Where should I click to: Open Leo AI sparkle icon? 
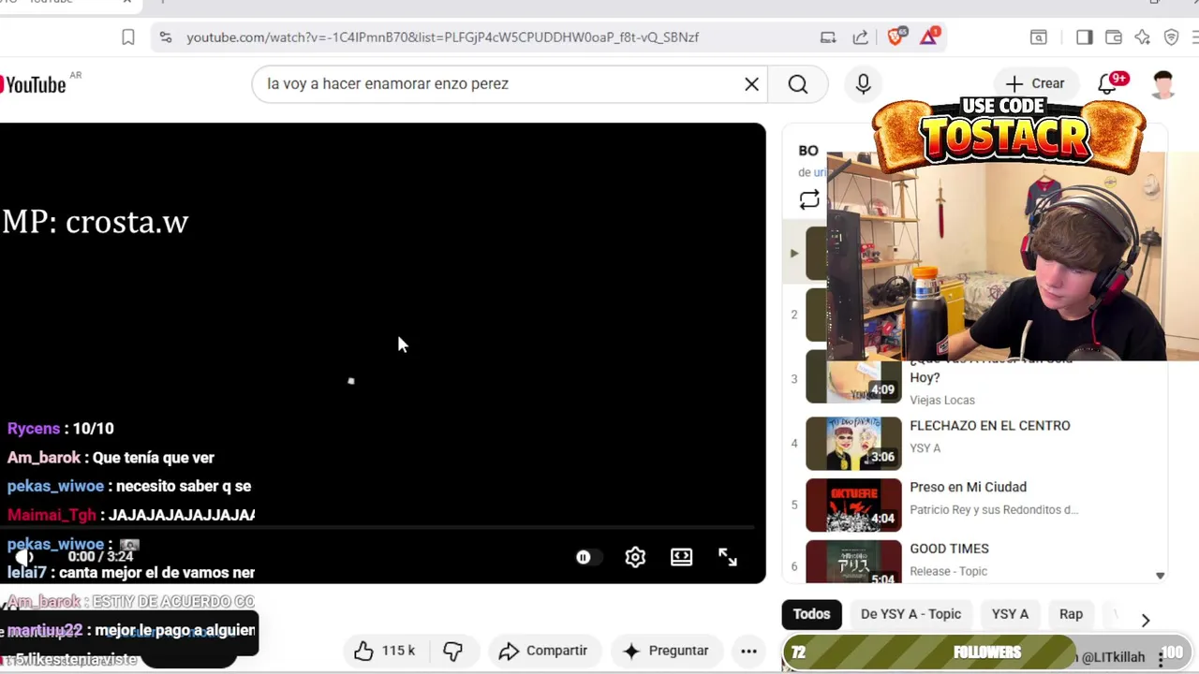coord(1143,37)
